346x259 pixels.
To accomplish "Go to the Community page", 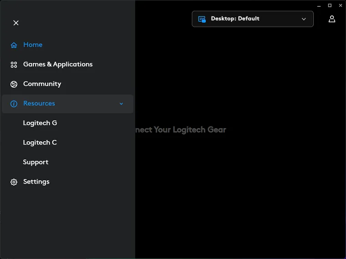I will click(42, 84).
